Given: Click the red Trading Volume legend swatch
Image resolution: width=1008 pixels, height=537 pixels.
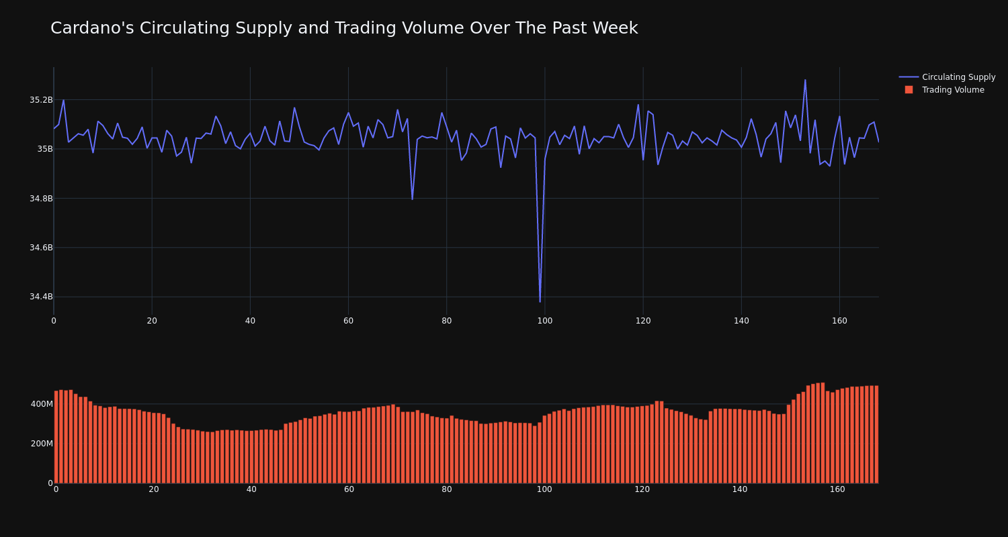Looking at the screenshot, I should pos(909,89).
